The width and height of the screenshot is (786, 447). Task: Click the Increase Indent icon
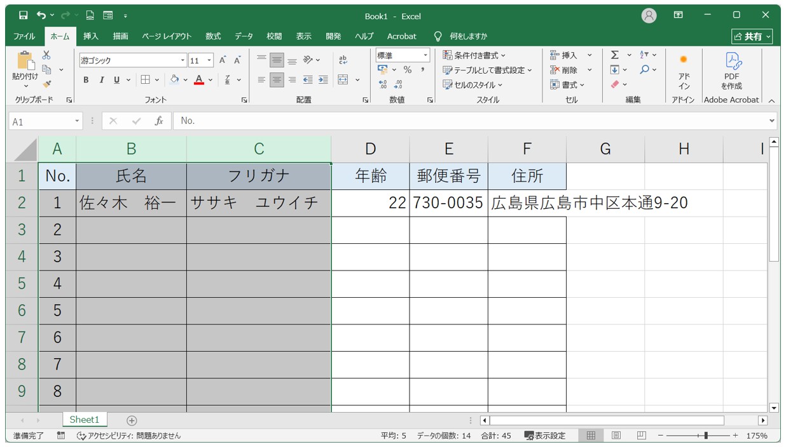point(323,80)
